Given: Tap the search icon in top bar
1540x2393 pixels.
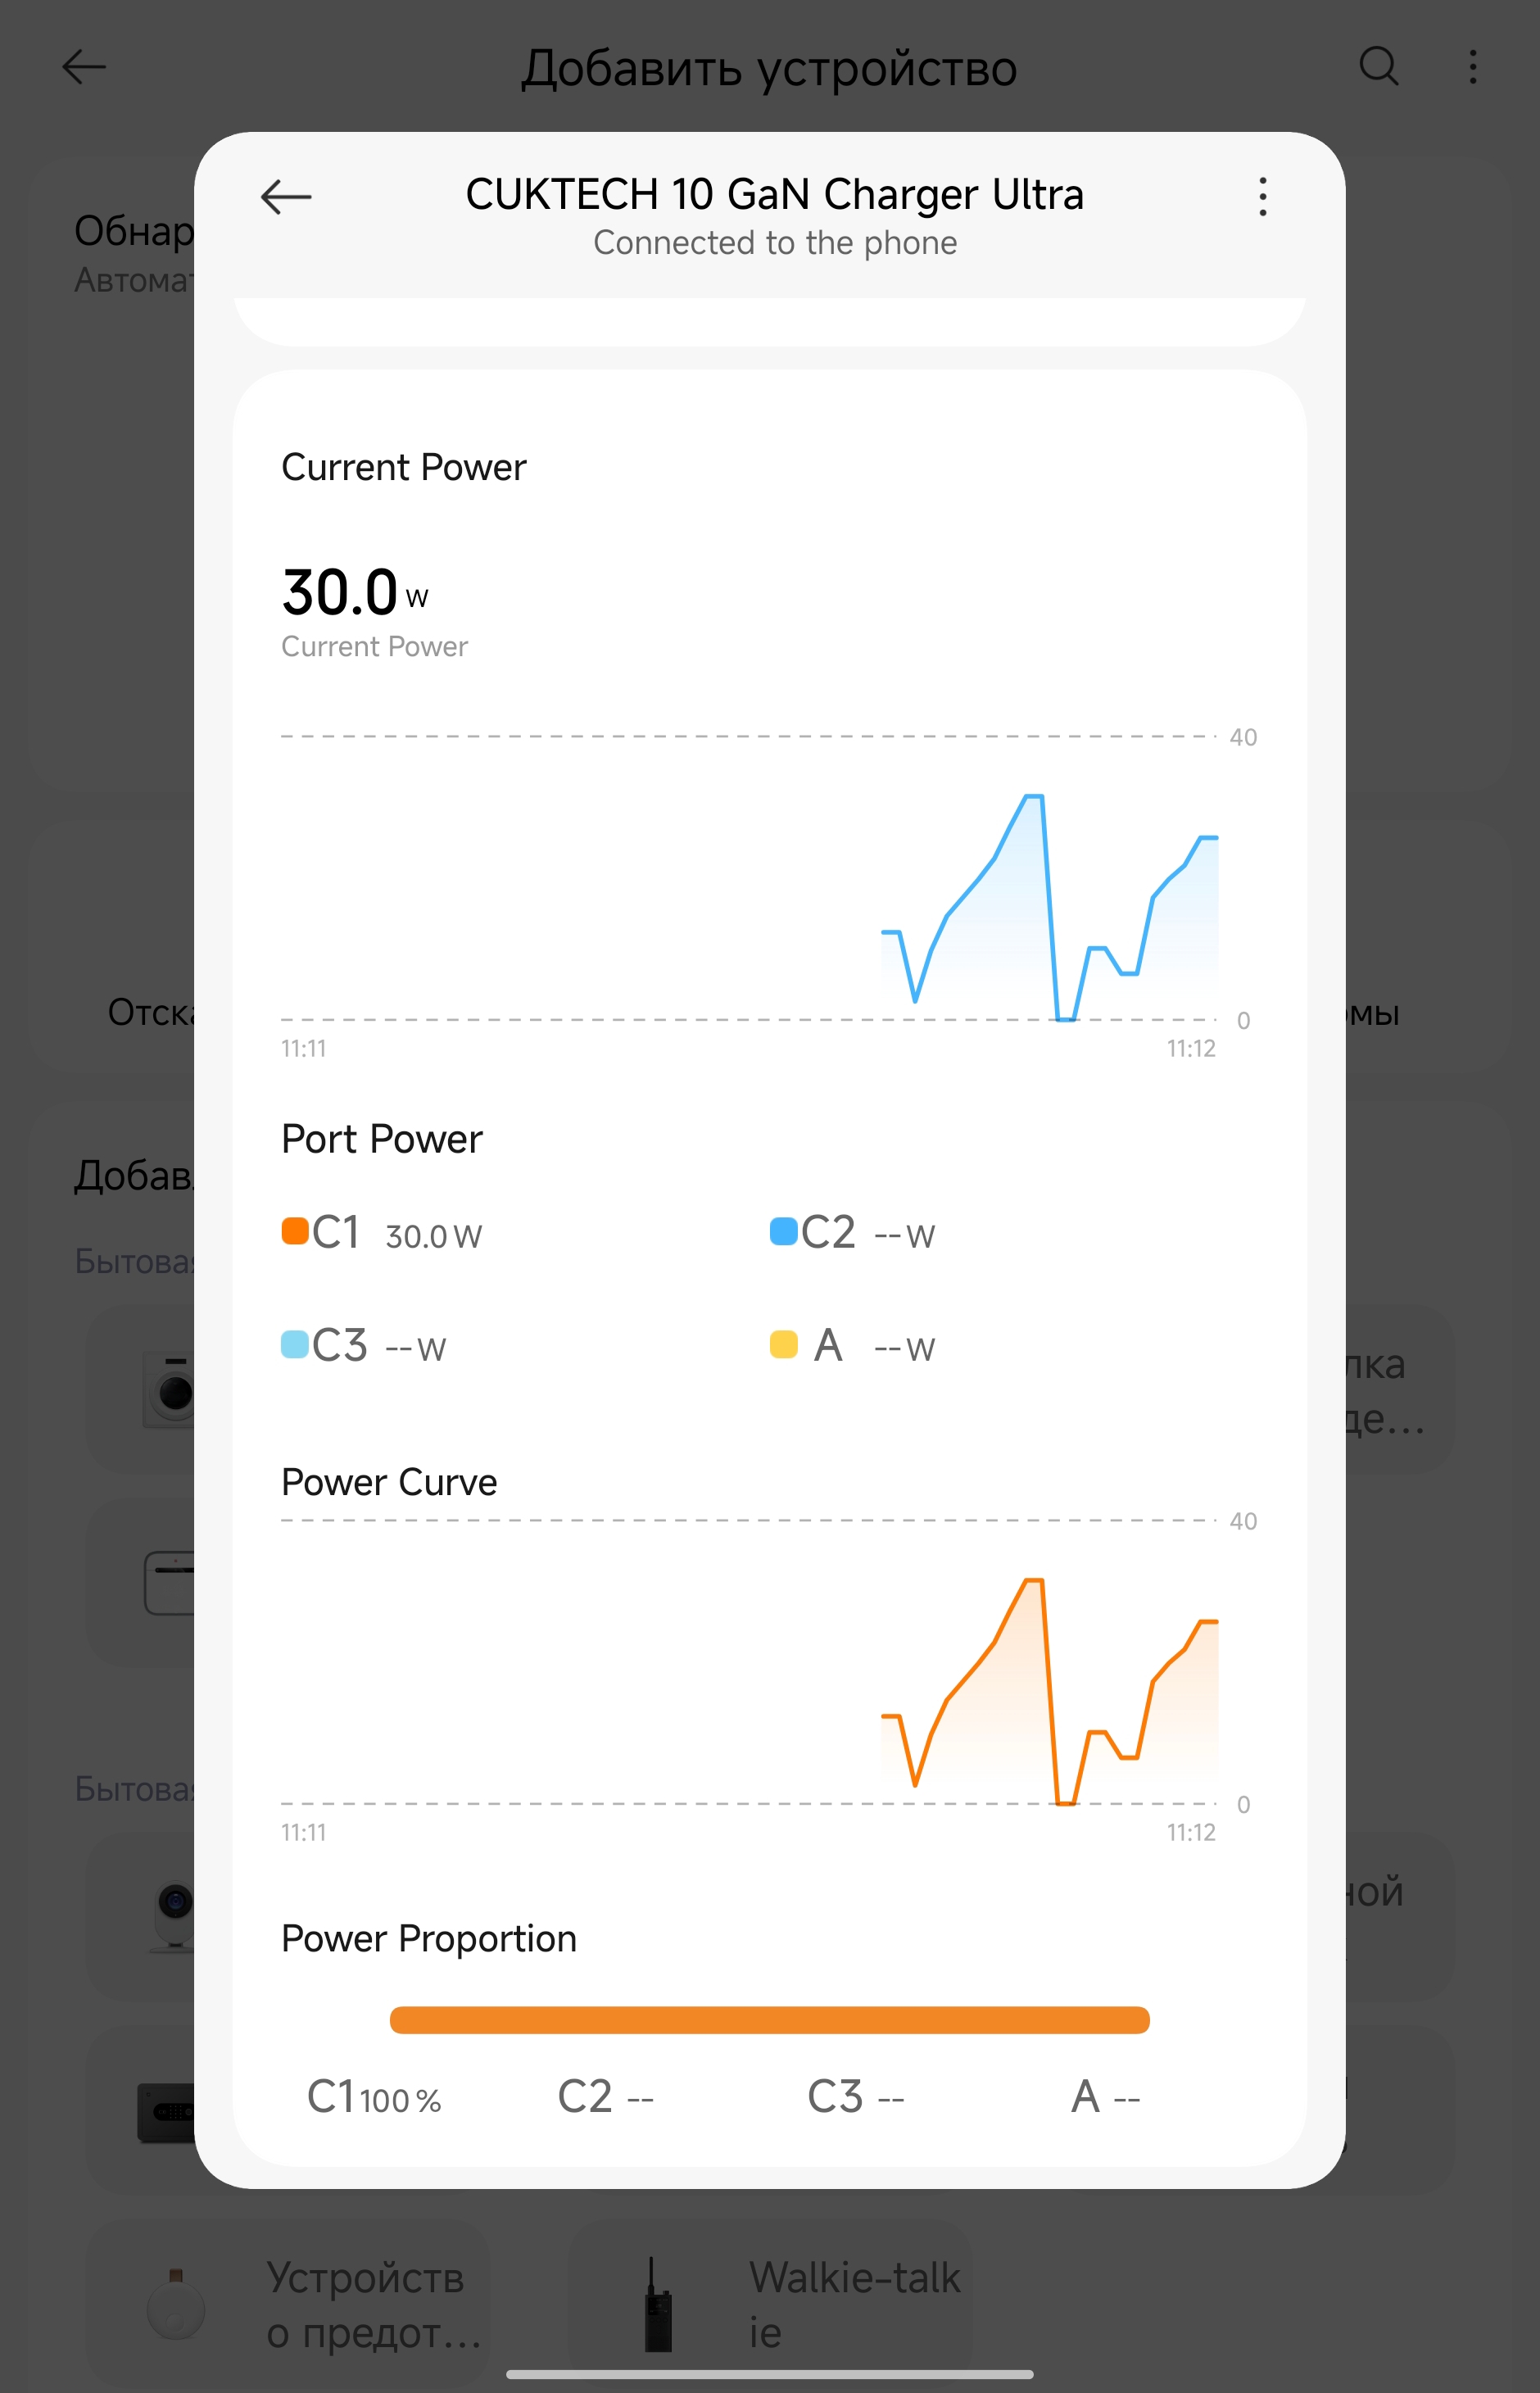Looking at the screenshot, I should tap(1379, 67).
